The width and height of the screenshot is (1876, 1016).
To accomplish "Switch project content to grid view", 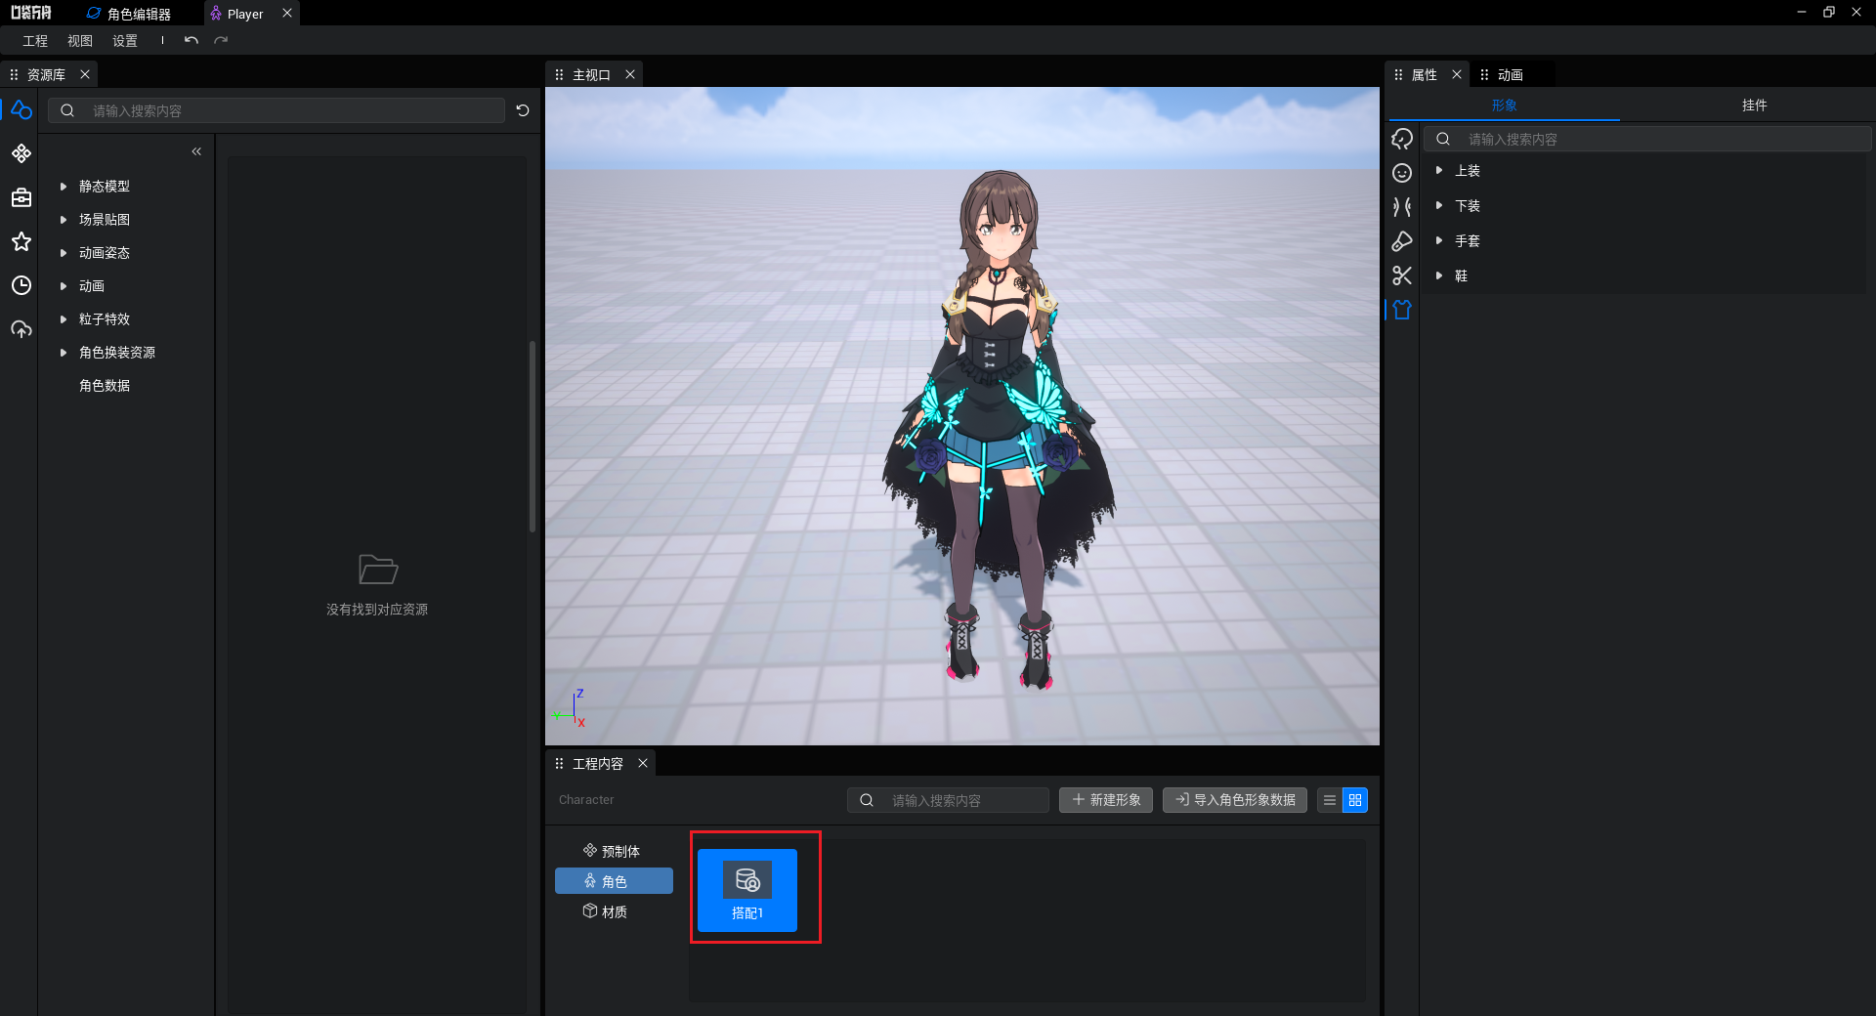I will click(1355, 800).
